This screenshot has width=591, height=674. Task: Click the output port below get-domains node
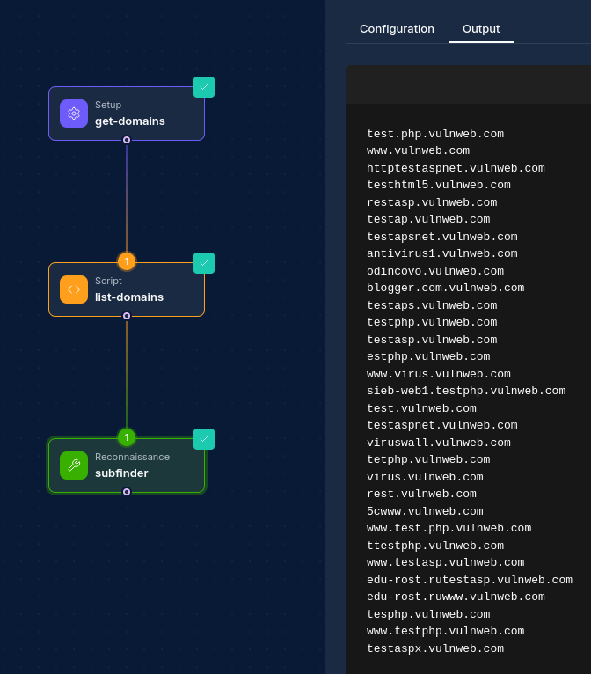click(x=127, y=140)
